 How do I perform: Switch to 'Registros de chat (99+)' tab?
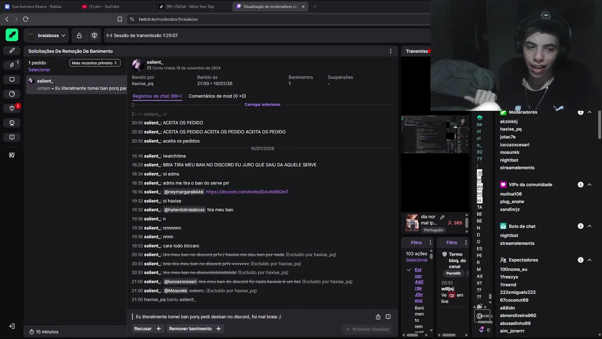tap(157, 96)
